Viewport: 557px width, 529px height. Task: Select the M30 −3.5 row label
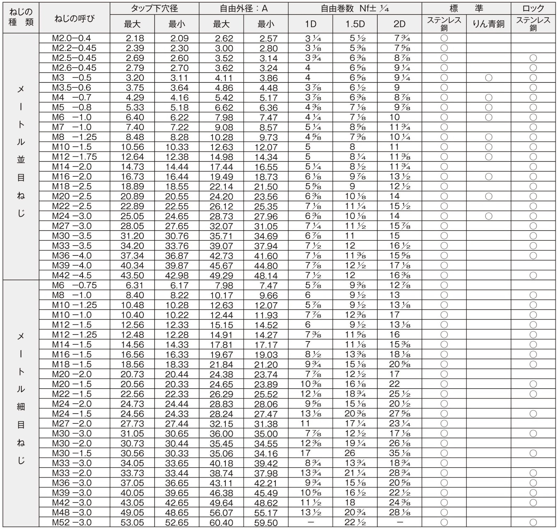[71, 236]
